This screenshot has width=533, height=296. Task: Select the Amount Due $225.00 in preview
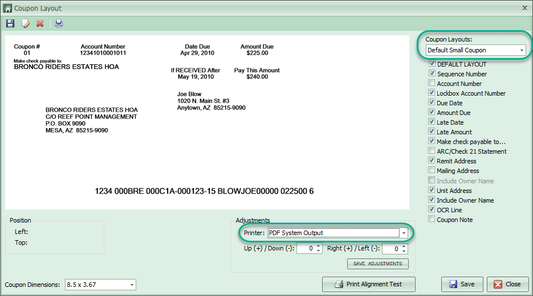(x=257, y=50)
